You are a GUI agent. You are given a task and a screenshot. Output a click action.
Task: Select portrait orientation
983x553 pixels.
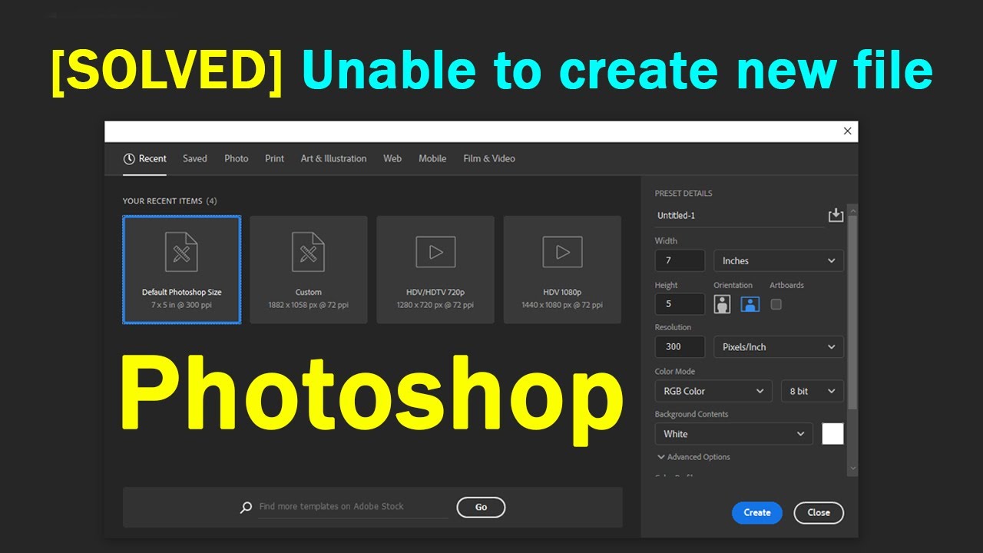tap(722, 304)
